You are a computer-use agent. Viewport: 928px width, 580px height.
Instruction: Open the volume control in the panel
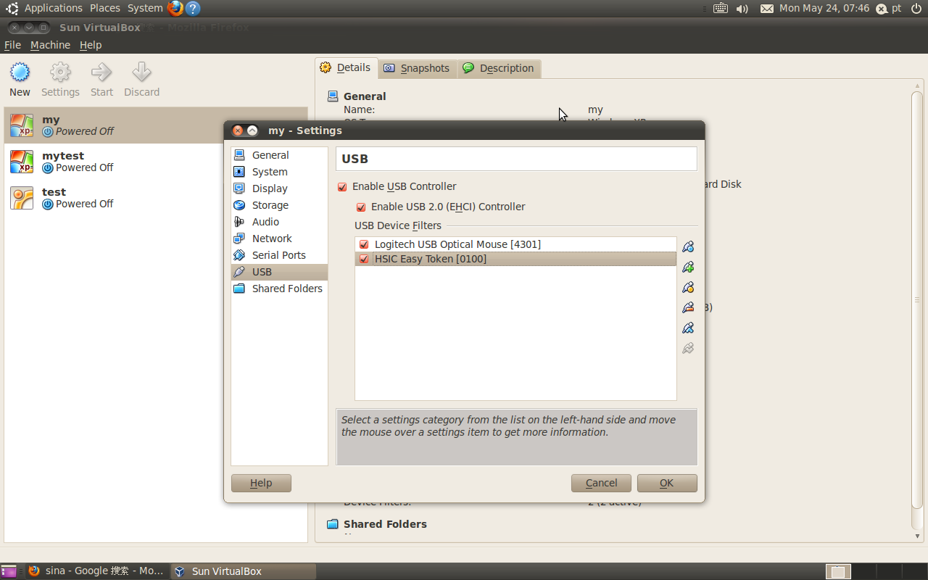pyautogui.click(x=742, y=9)
